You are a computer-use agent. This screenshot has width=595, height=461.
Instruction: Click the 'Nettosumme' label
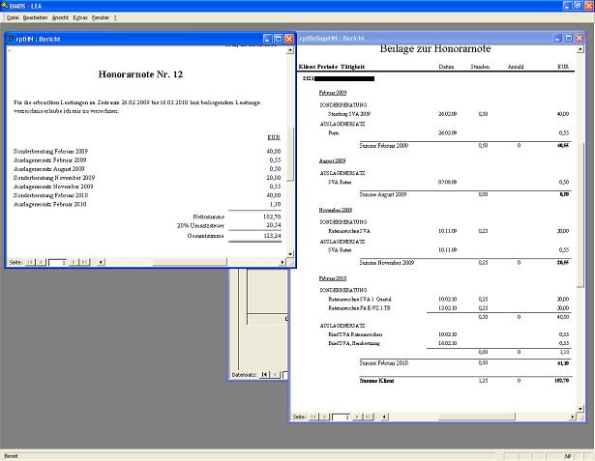[x=208, y=216]
